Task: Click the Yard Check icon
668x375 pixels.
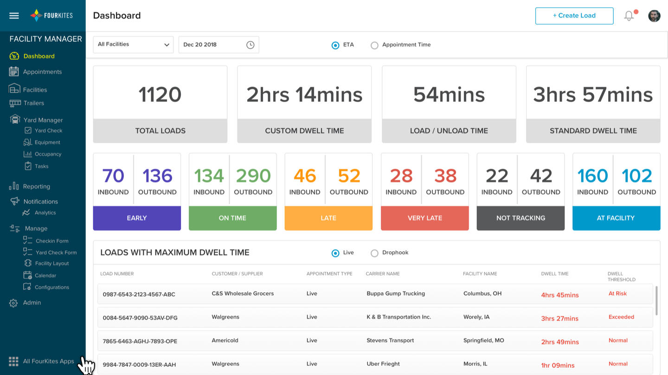Action: click(x=28, y=131)
